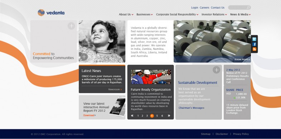Image resolution: width=281 pixels, height=139 pixels.
Task: Open the Investor Relations dropdown menu
Action: (214, 14)
